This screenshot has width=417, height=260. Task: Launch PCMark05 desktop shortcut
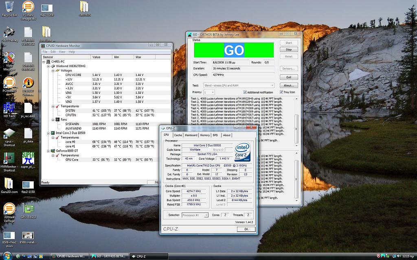[x=9, y=84]
